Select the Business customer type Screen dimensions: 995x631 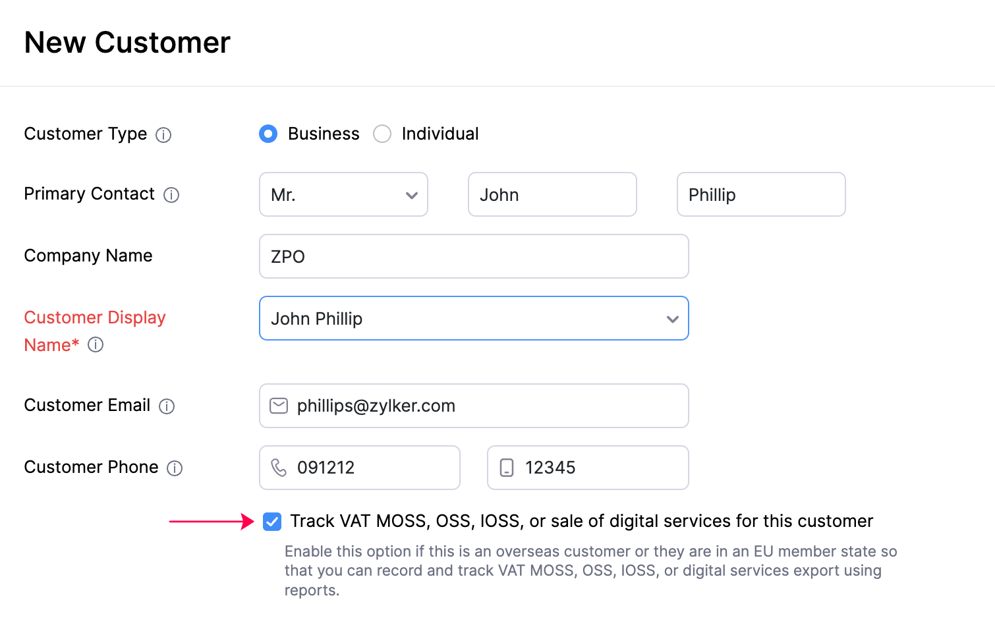click(x=268, y=134)
